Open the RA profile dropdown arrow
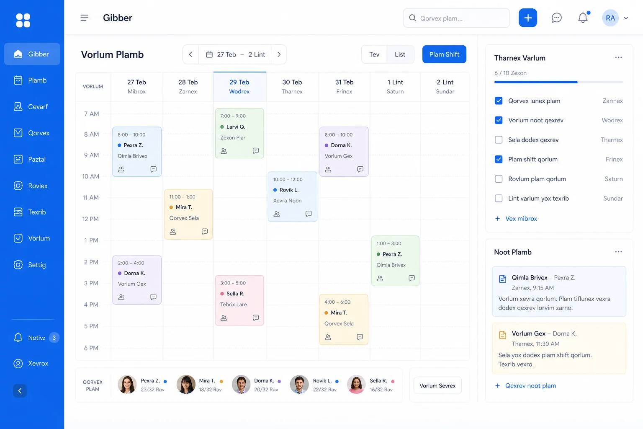This screenshot has height=429, width=643. pos(626,18)
